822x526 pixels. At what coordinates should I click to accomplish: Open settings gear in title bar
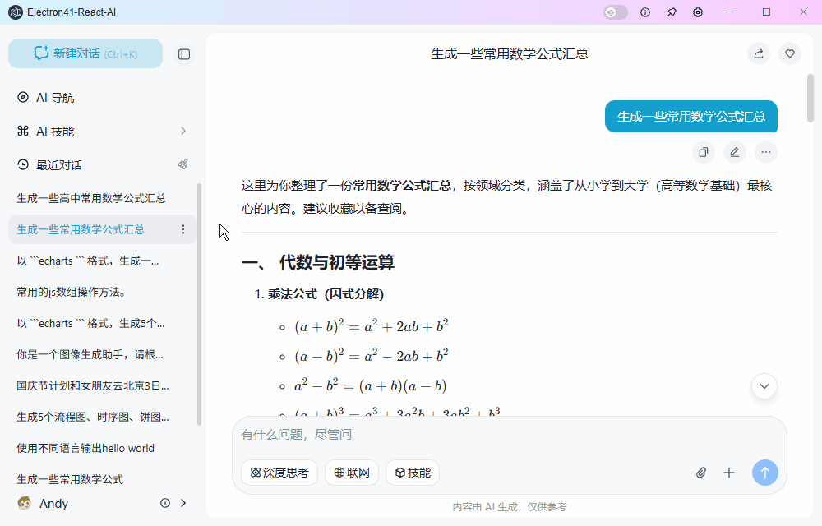tap(698, 12)
